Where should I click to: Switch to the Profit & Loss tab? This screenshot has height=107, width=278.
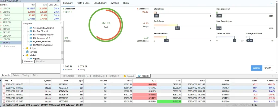[x=83, y=3]
